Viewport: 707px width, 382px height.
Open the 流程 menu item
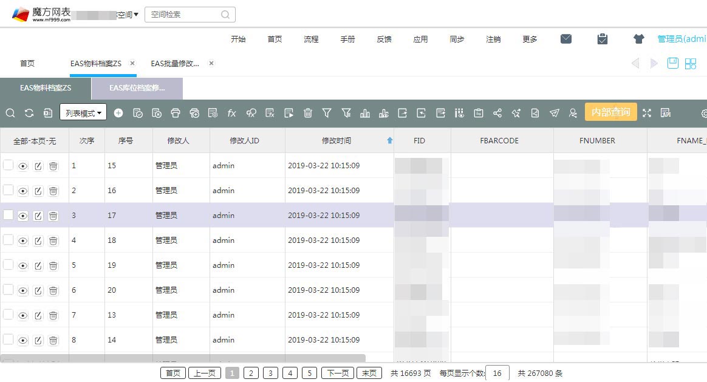tap(311, 39)
